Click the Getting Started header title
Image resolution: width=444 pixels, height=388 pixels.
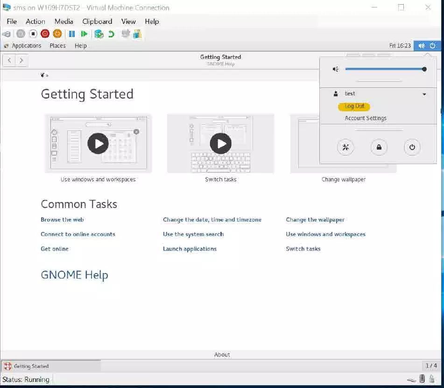click(x=220, y=57)
